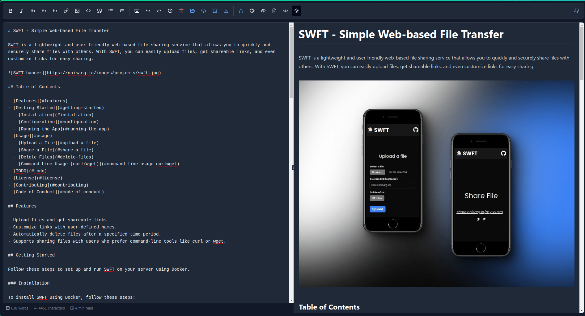Click the SWFT banner image in preview

pyautogui.click(x=436, y=183)
